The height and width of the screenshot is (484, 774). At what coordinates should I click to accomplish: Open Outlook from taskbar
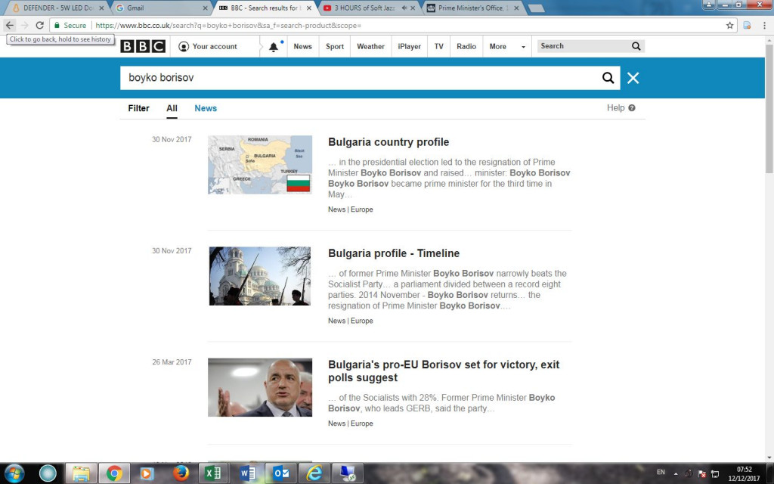[280, 473]
